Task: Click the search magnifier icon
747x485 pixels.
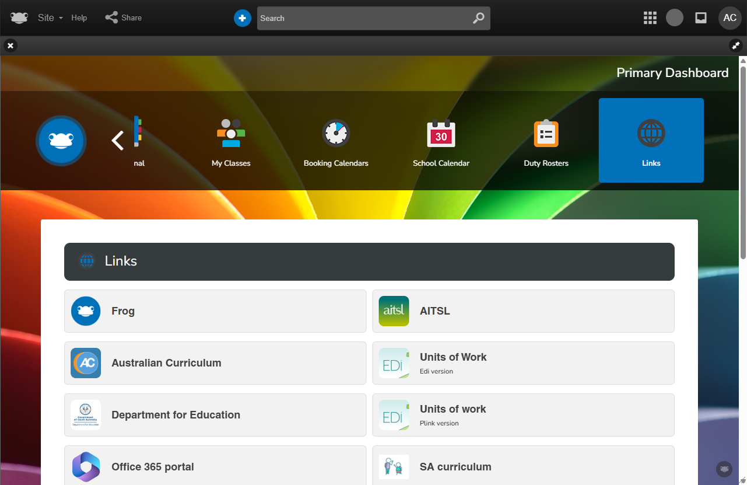Action: (478, 18)
